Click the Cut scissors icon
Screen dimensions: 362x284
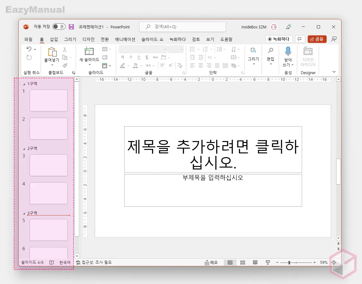point(65,50)
